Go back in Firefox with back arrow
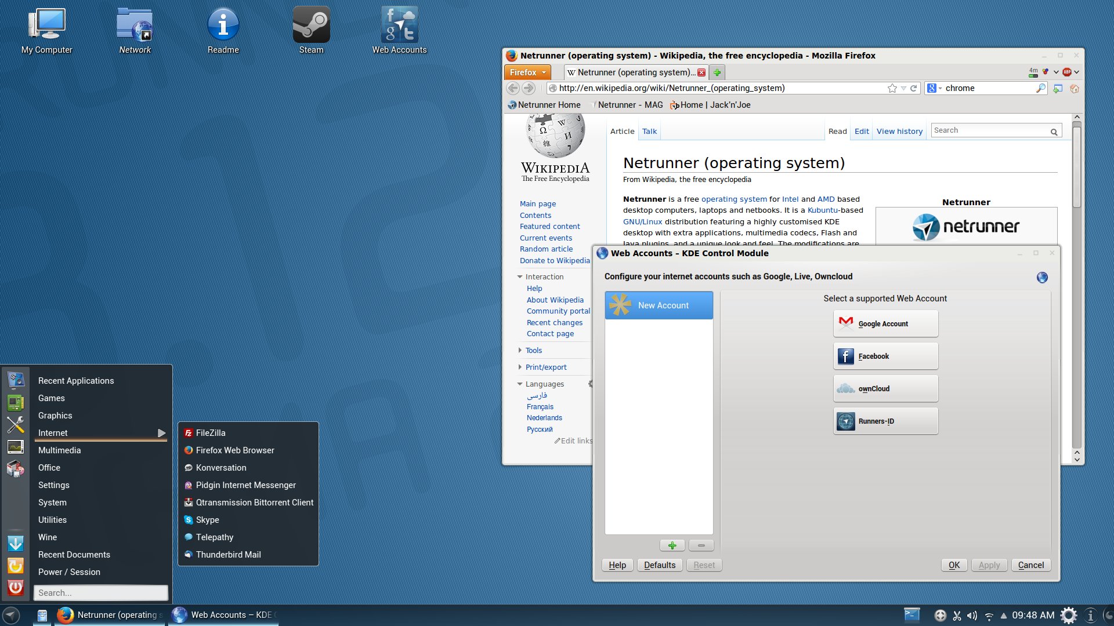This screenshot has width=1114, height=626. [513, 88]
